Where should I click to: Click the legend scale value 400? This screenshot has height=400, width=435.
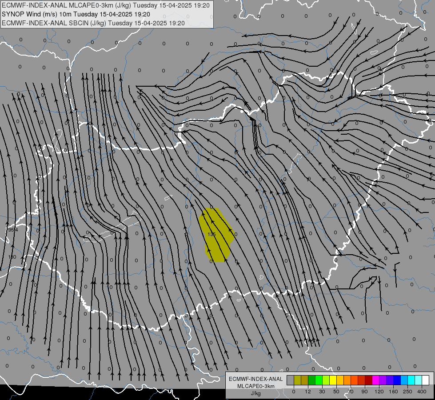(x=422, y=392)
